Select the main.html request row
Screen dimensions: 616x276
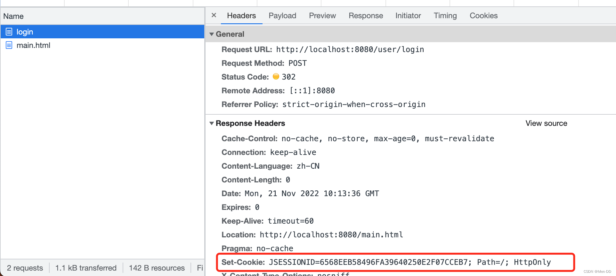102,45
